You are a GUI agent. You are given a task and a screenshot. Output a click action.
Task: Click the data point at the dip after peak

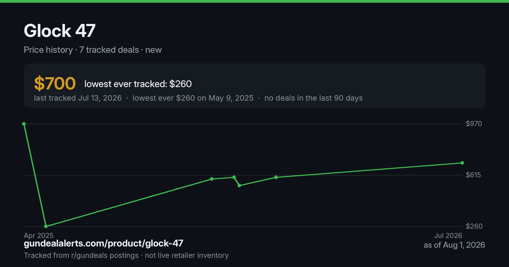(x=239, y=186)
